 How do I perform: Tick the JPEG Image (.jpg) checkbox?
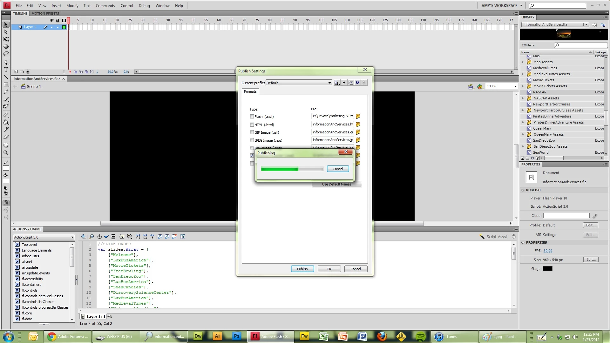(252, 140)
